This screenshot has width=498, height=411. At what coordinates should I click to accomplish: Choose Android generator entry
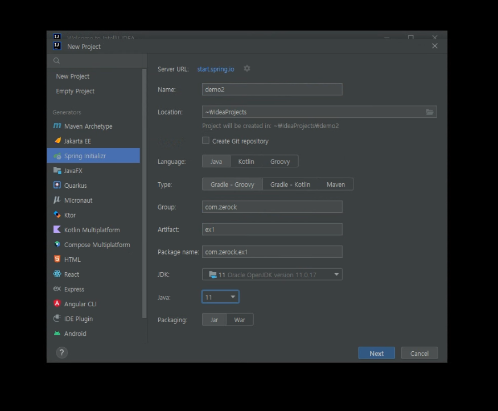tap(93, 333)
